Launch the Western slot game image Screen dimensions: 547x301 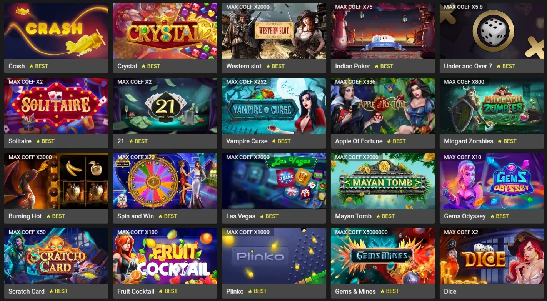(x=274, y=31)
